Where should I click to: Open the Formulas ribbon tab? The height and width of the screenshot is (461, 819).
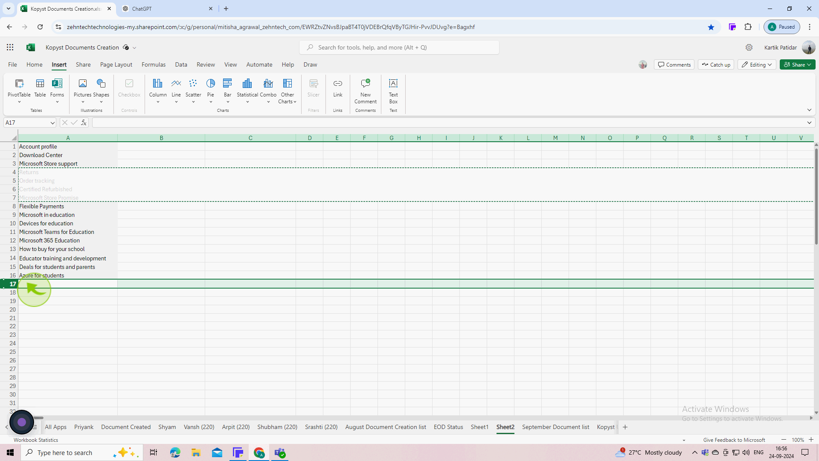click(154, 64)
